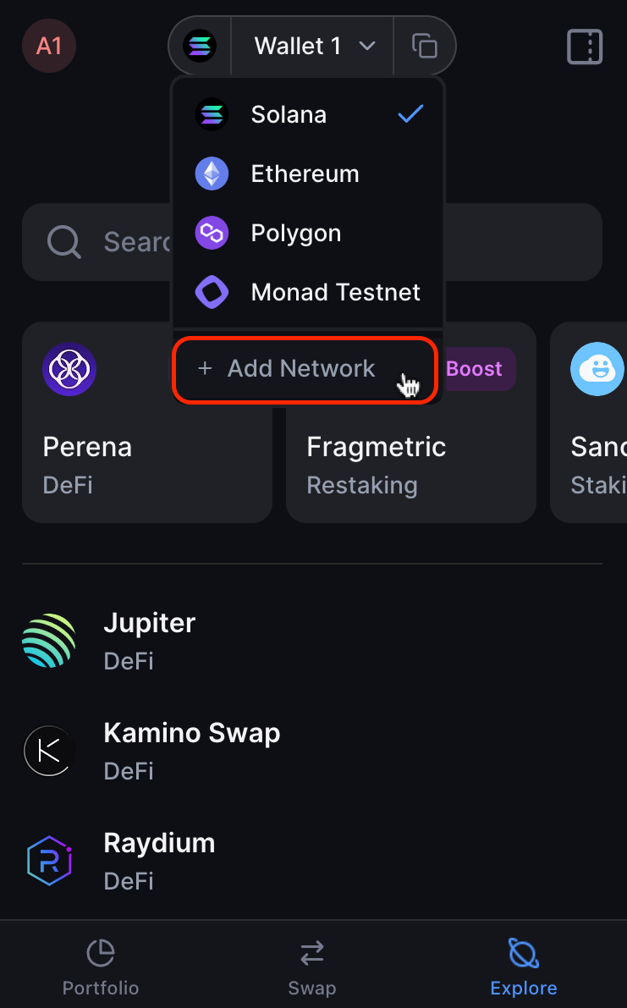Click the Raydium app icon
Image resolution: width=627 pixels, height=1008 pixels.
click(48, 860)
